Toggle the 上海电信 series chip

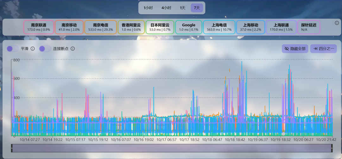[219, 27]
